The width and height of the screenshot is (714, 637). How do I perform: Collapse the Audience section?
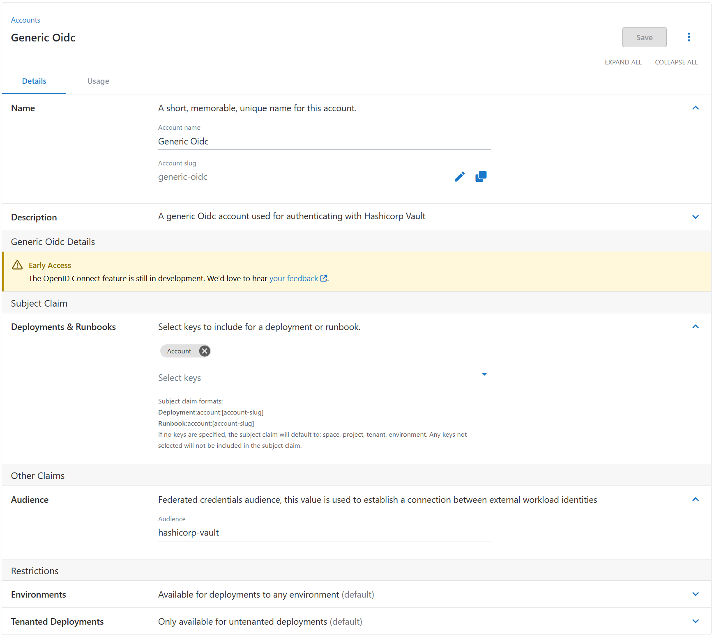[x=696, y=500]
